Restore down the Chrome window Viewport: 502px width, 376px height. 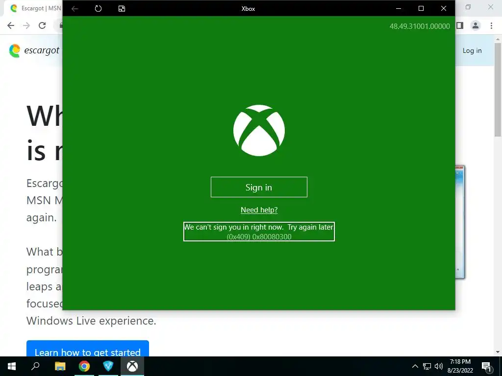pyautogui.click(x=468, y=7)
